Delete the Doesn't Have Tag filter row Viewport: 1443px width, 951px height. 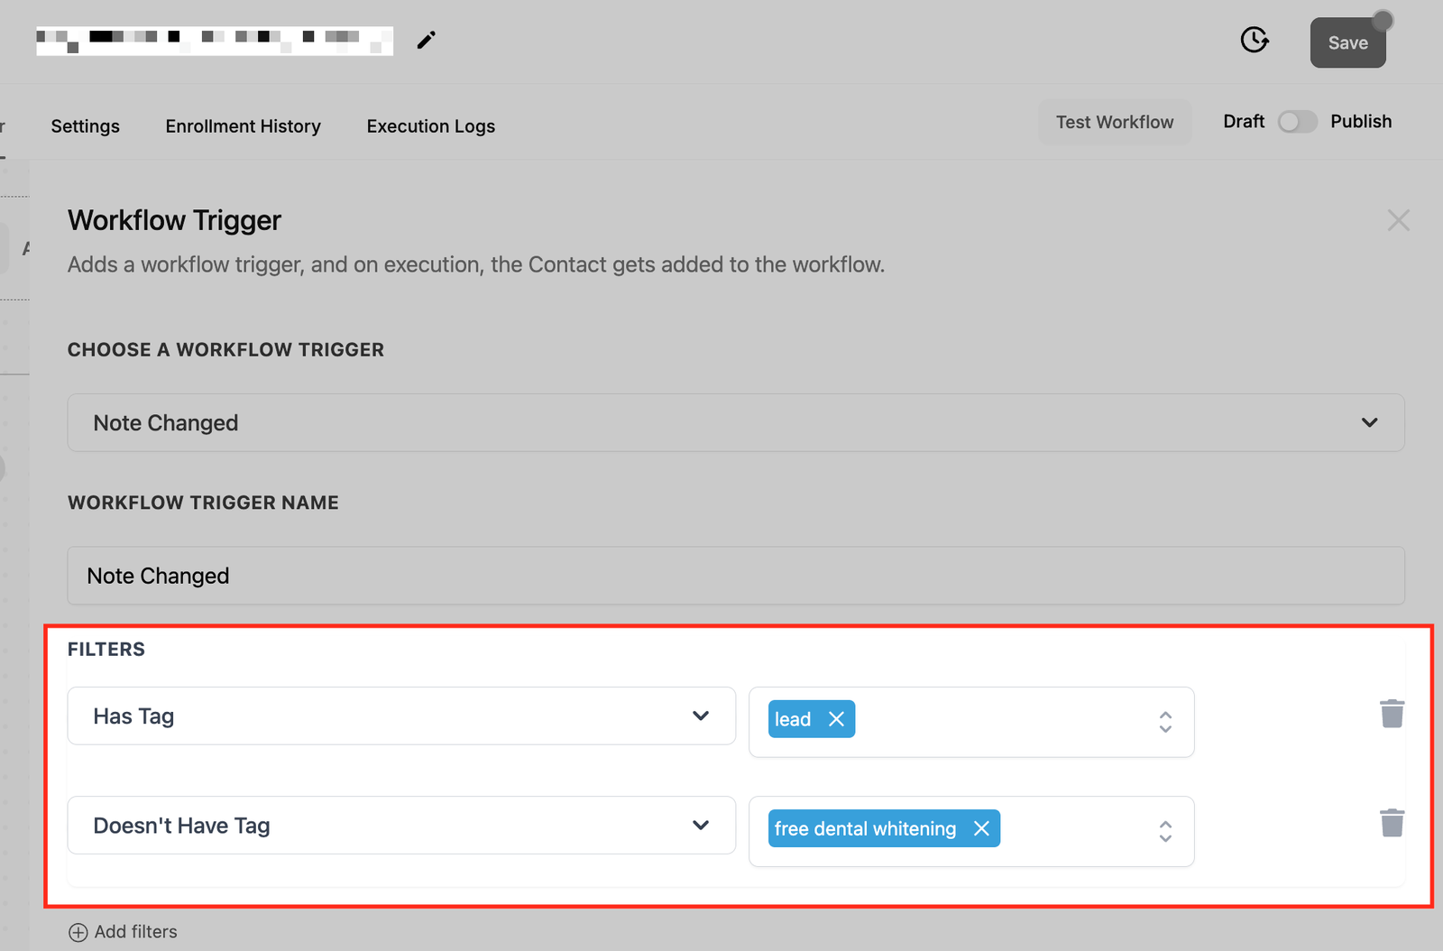point(1392,823)
